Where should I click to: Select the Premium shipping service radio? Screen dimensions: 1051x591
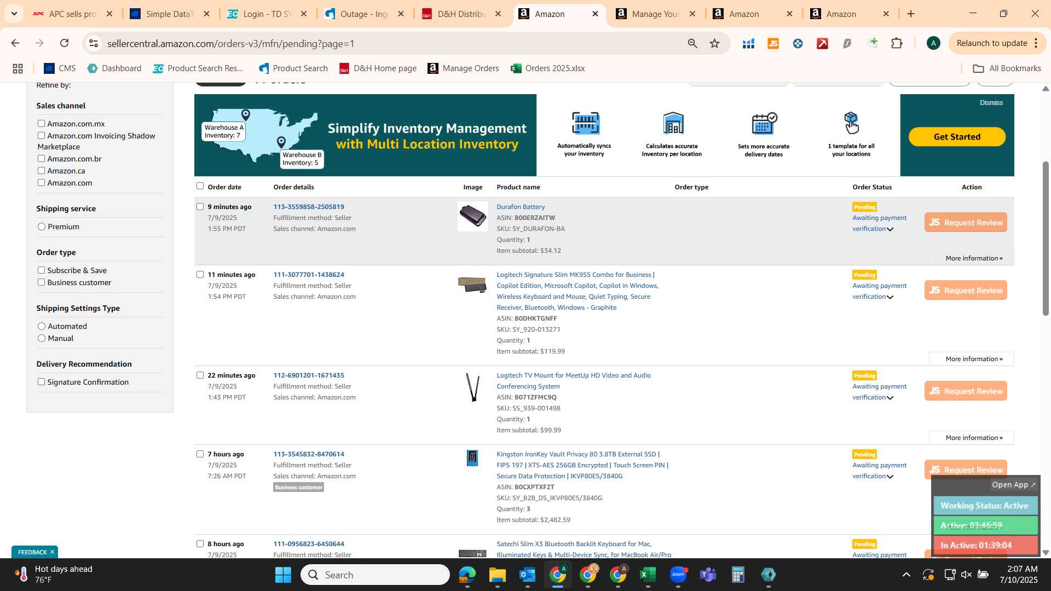(x=42, y=227)
